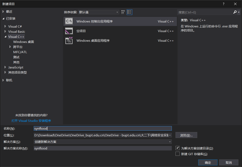Click the 最近 label
Screen dimensions: 242x167
click(x=9, y=11)
